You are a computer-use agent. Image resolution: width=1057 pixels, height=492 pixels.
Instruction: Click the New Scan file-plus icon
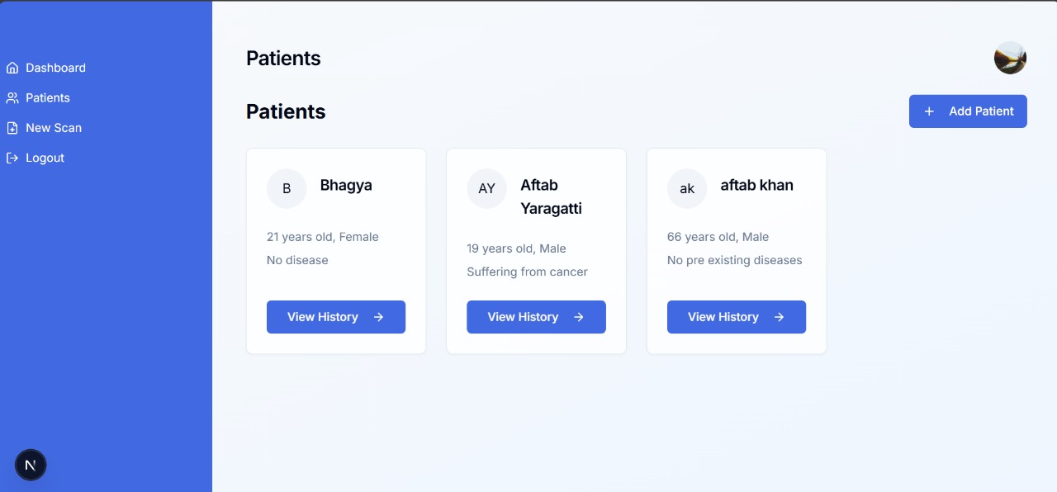(x=12, y=128)
